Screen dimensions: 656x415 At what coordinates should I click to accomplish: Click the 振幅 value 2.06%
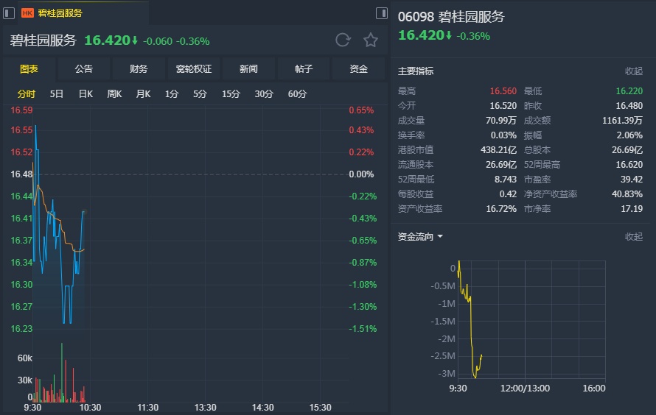(629, 135)
